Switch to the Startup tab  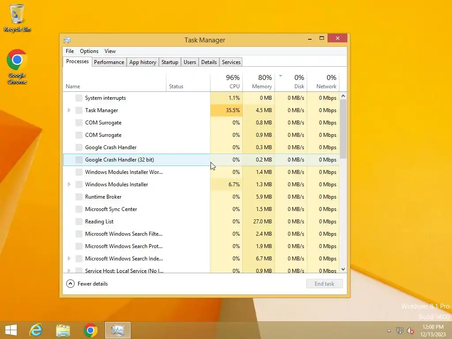[170, 62]
